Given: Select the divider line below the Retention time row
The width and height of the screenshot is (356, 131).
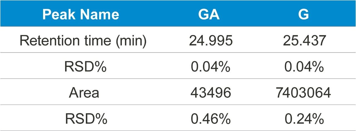Looking at the screenshot, I should 178,52.
